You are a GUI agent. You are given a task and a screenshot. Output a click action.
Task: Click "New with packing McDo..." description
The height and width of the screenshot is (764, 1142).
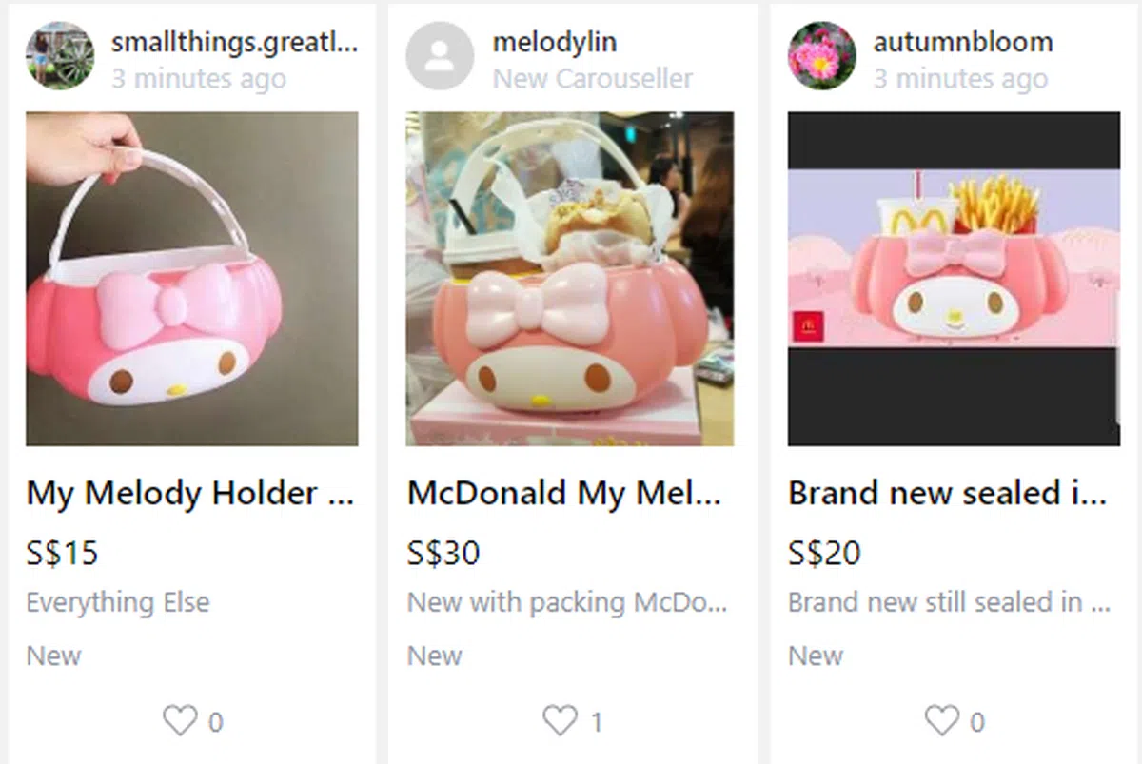(566, 602)
